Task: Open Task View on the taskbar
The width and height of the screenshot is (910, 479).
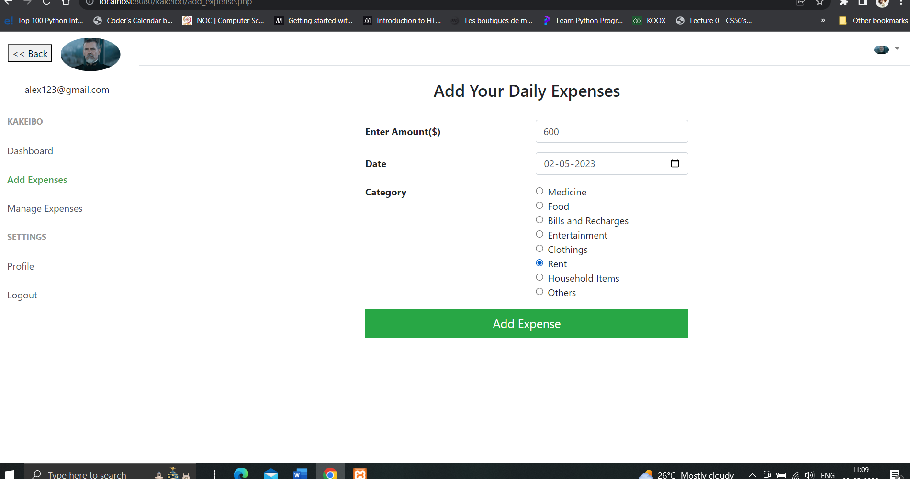Action: pos(210,474)
